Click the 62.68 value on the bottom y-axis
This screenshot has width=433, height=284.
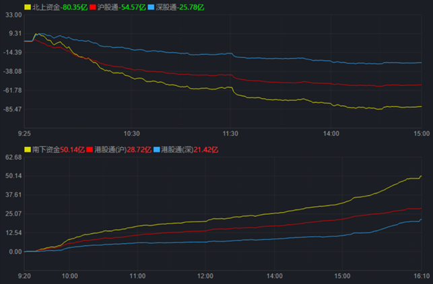tap(13, 157)
